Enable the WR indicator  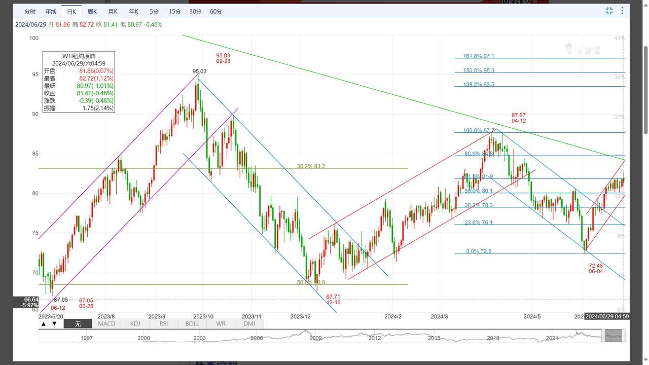click(x=221, y=323)
